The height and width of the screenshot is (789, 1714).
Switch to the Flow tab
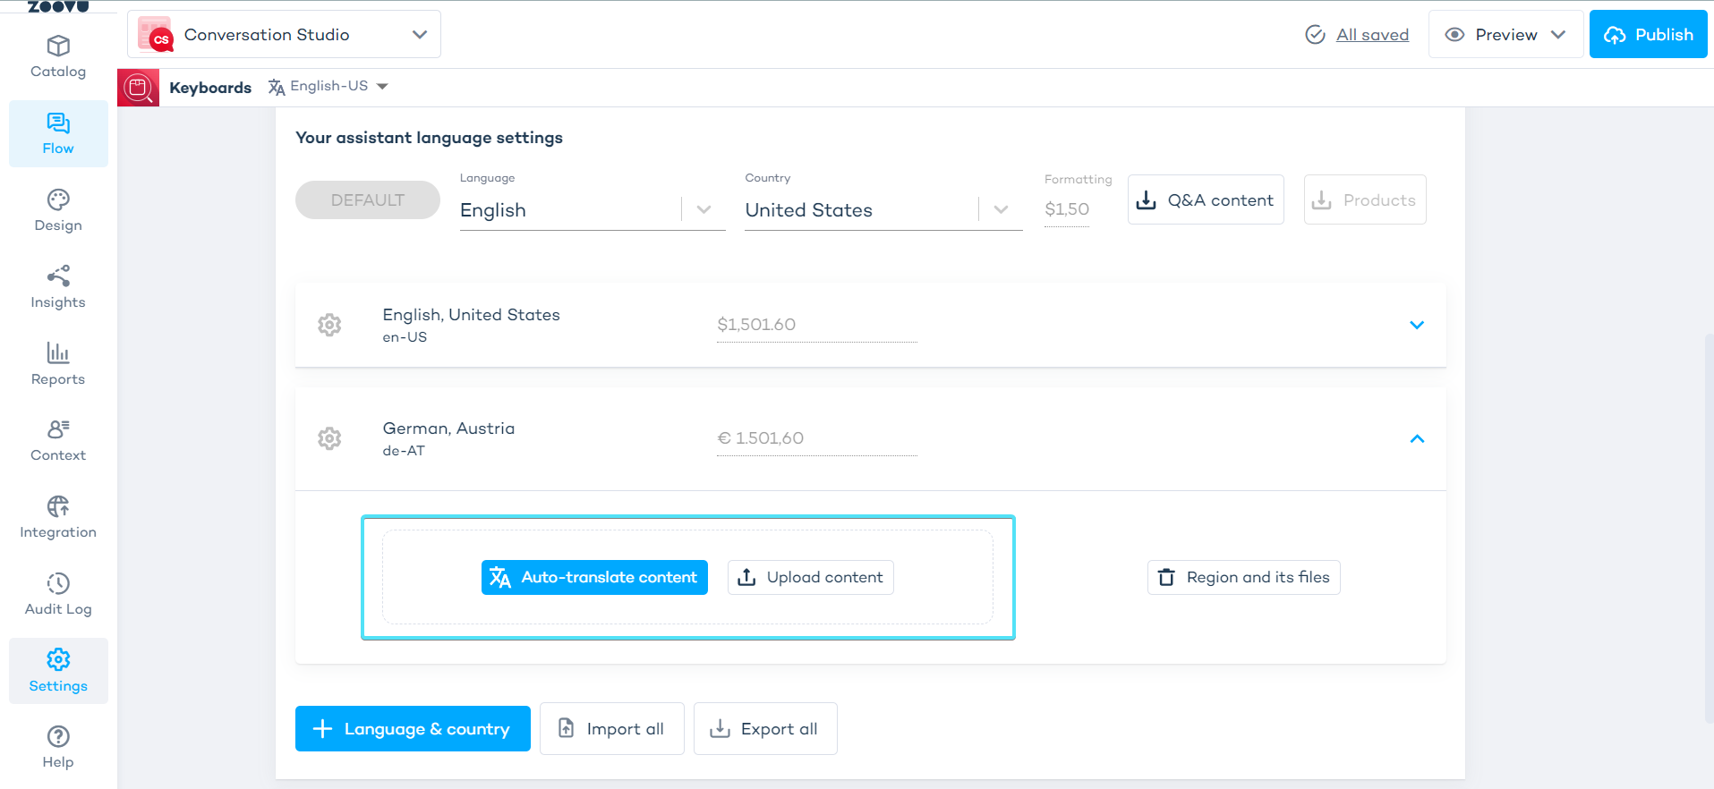[58, 134]
